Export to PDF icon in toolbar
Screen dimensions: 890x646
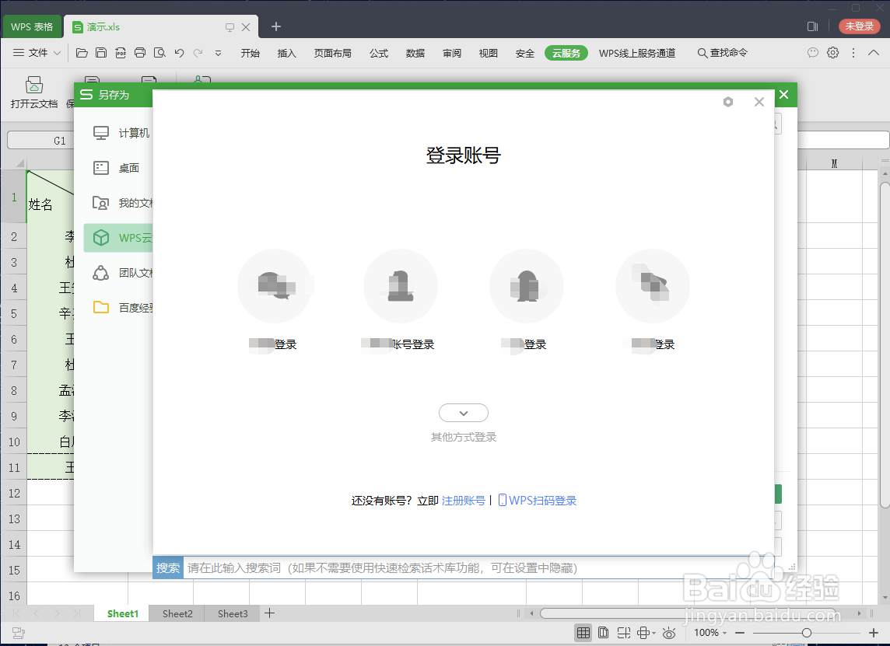pyautogui.click(x=121, y=53)
